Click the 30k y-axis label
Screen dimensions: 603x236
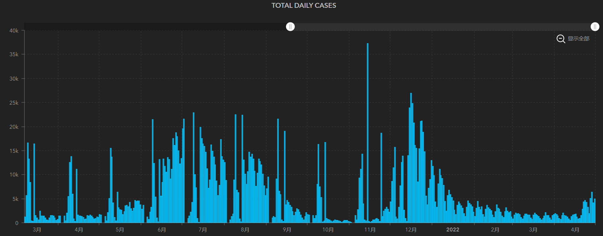(14, 79)
